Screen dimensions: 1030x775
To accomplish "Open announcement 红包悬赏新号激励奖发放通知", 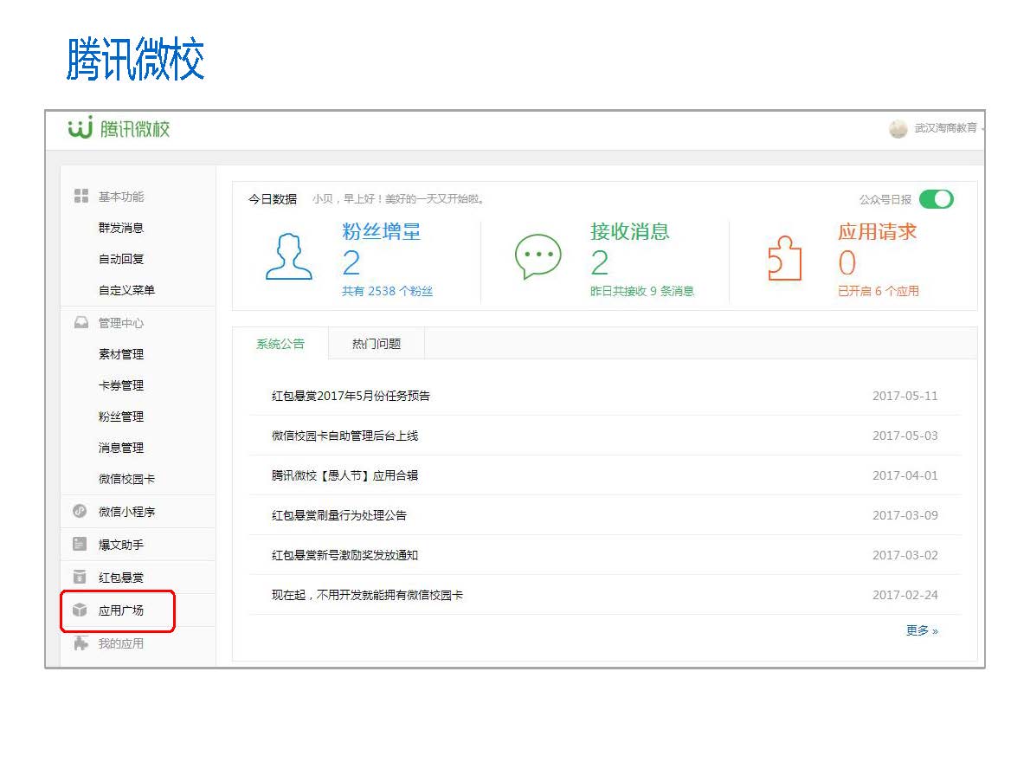I will [x=344, y=555].
